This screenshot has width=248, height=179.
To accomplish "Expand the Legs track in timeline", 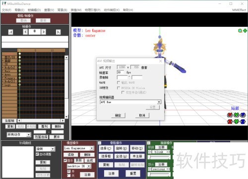I will (x=3, y=85).
